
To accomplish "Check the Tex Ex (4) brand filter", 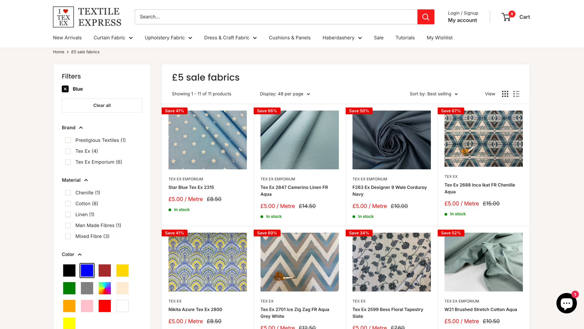I will coord(68,151).
